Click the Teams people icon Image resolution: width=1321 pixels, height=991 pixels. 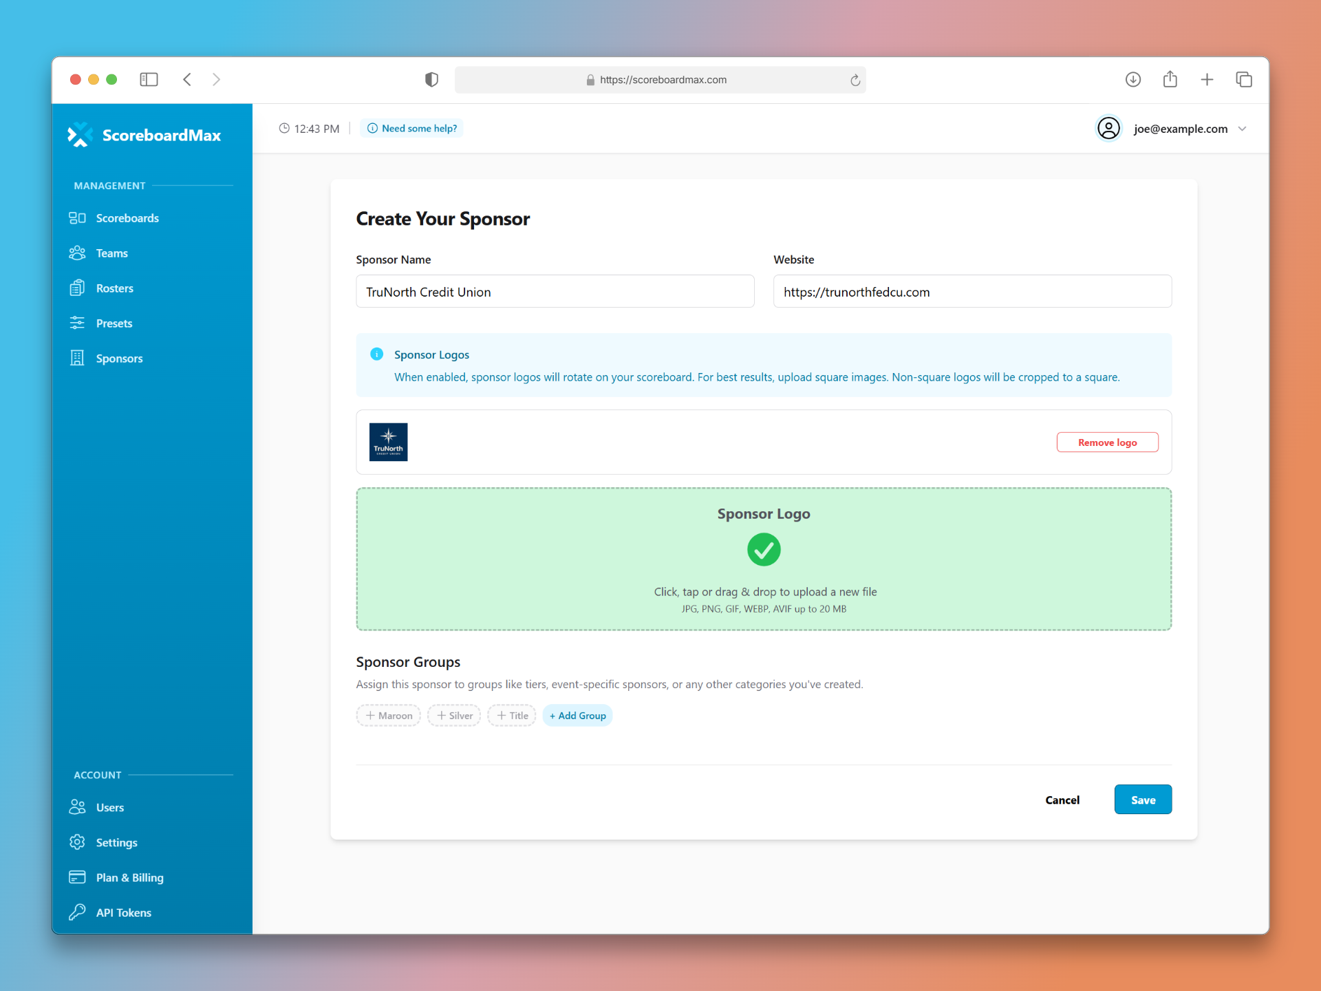[x=77, y=253]
